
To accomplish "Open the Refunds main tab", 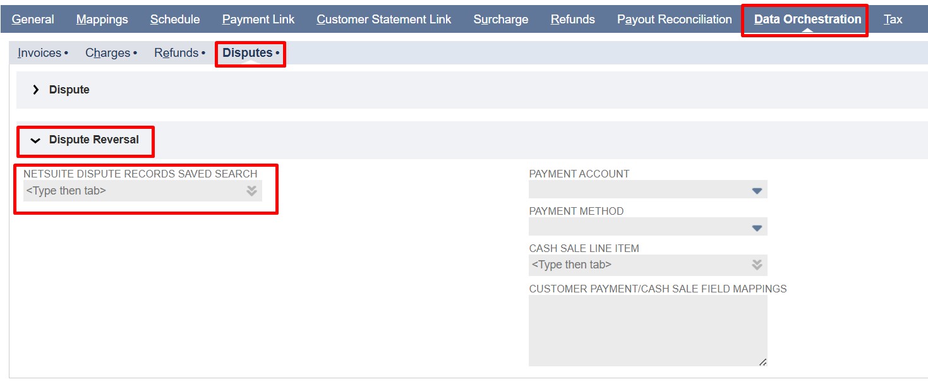I will (x=572, y=20).
